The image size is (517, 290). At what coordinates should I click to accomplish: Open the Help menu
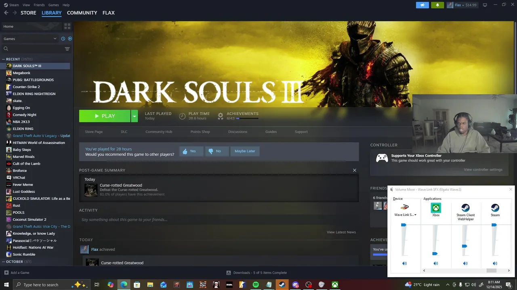(66, 5)
